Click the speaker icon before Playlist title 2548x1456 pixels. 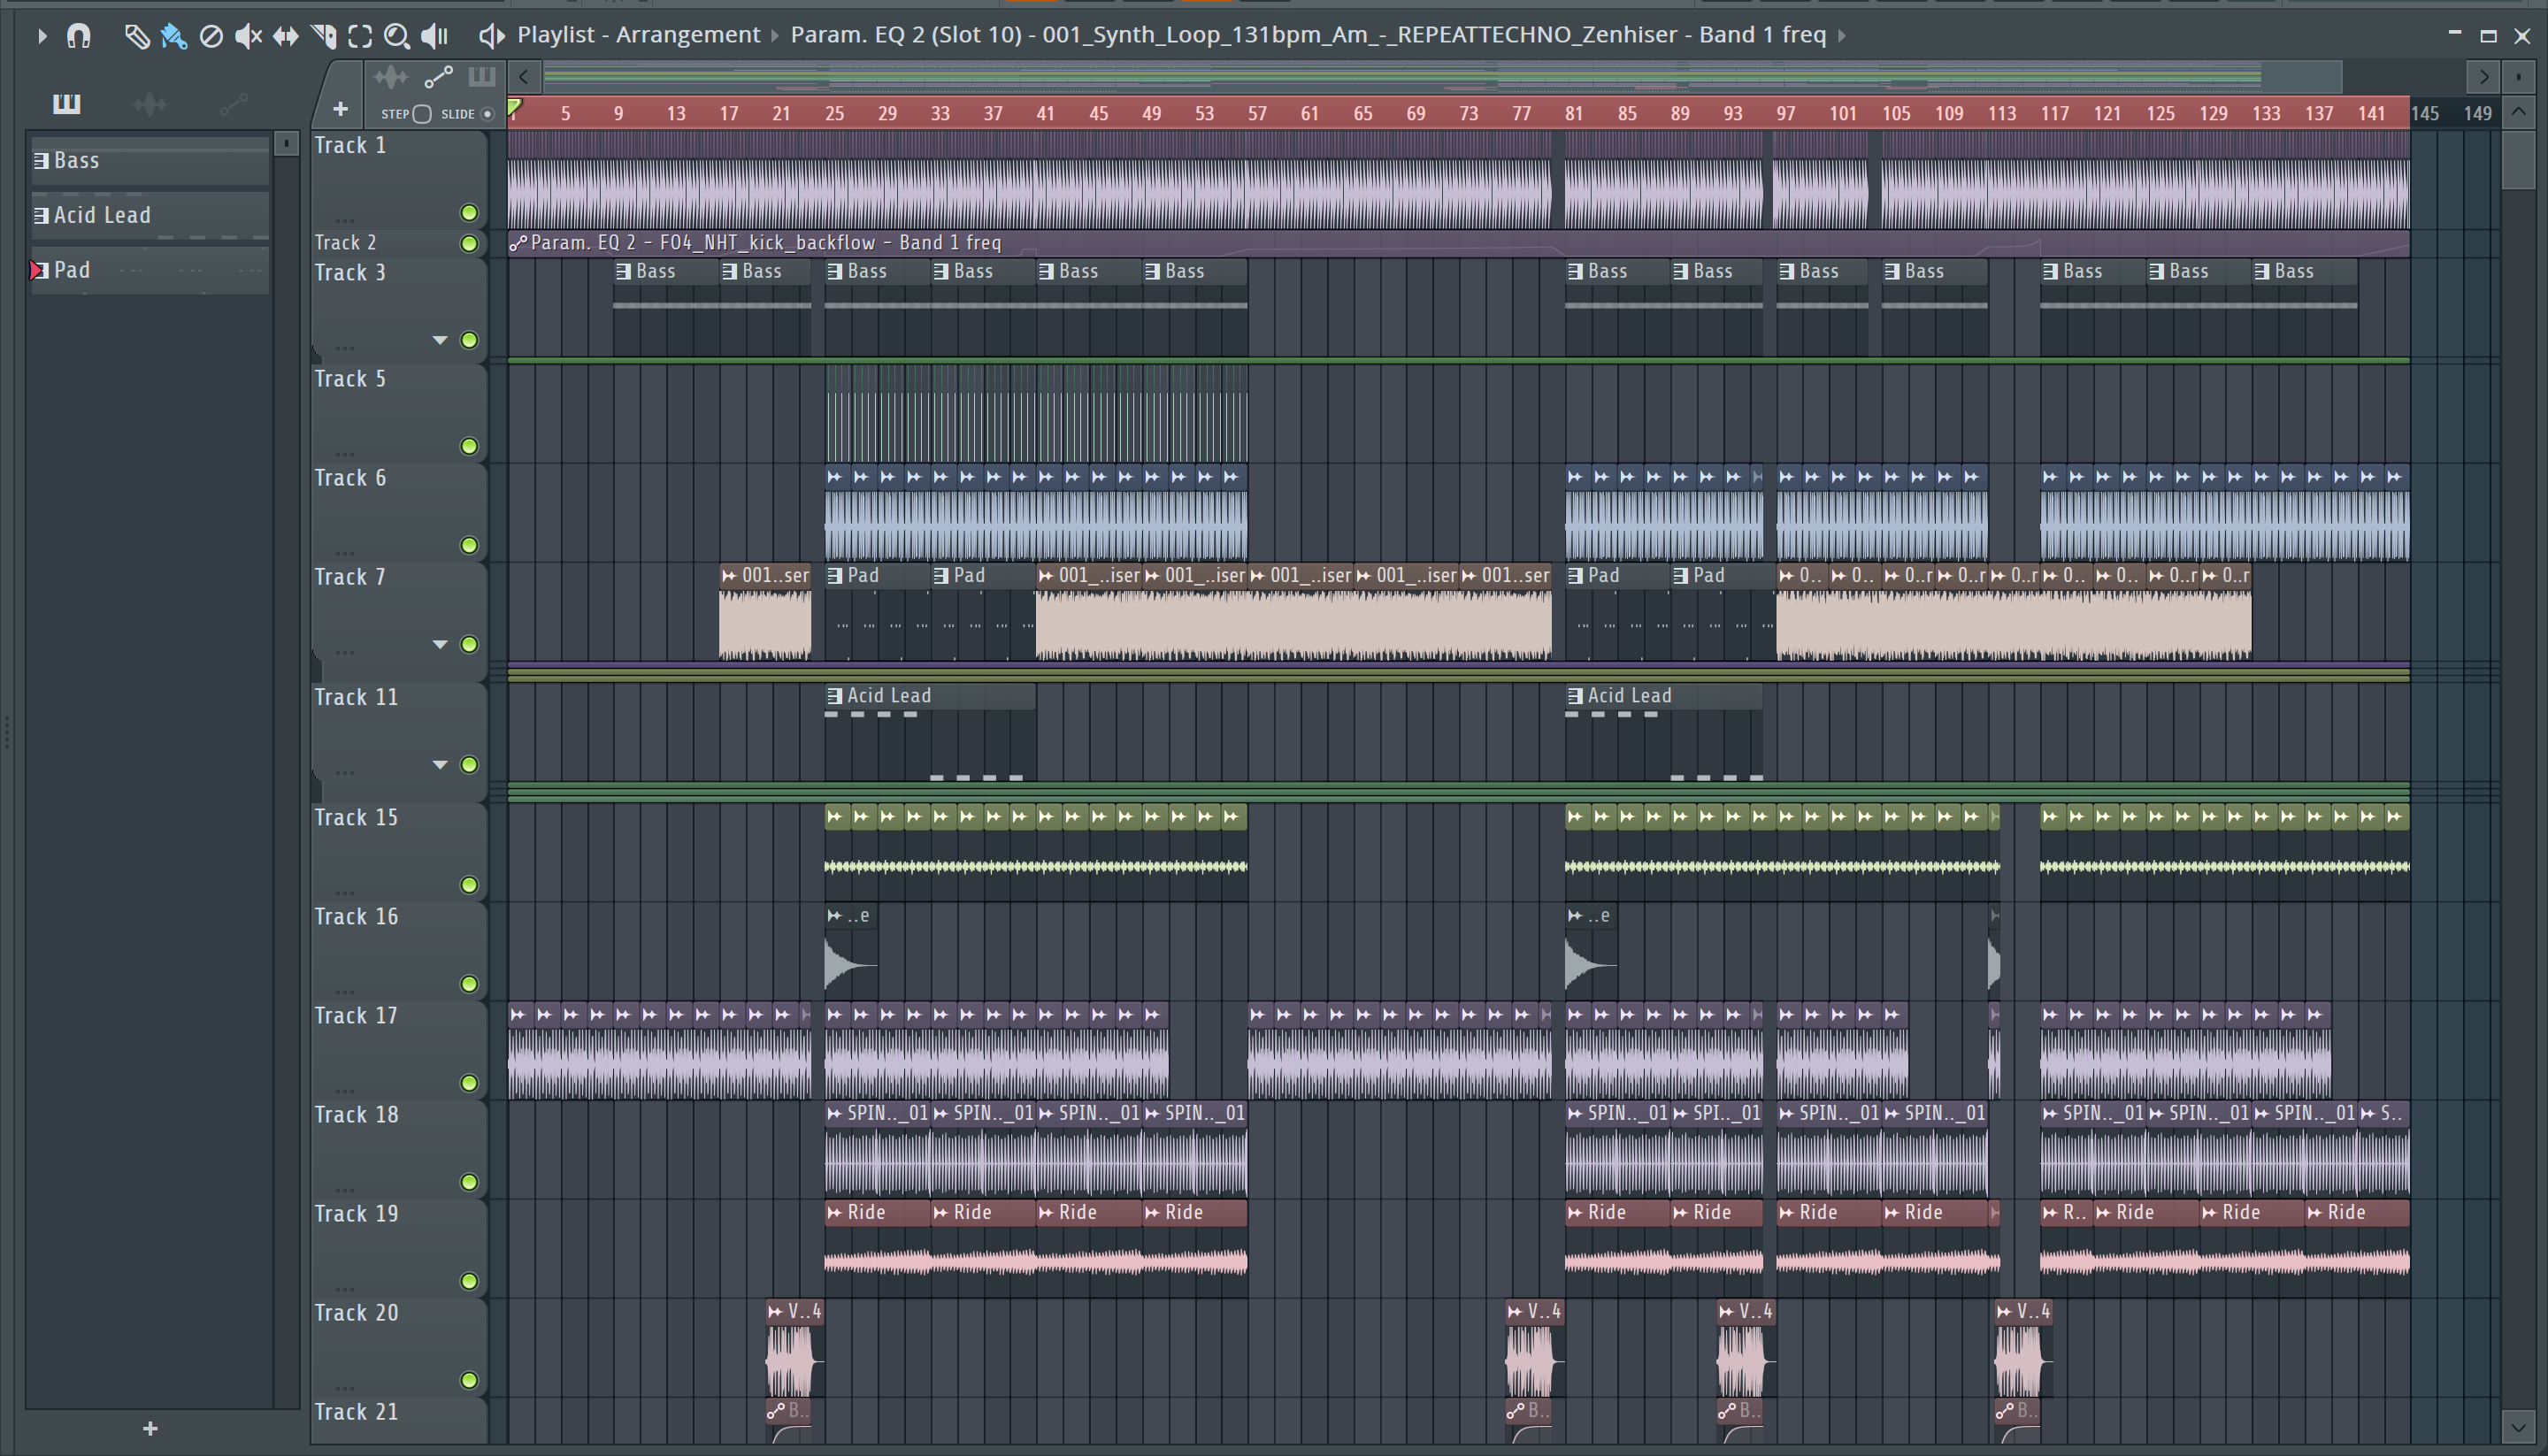(x=490, y=36)
